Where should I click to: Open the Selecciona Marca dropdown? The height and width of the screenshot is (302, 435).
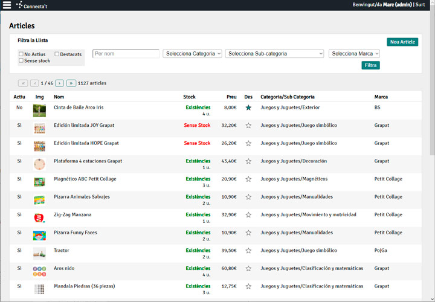[354, 54]
